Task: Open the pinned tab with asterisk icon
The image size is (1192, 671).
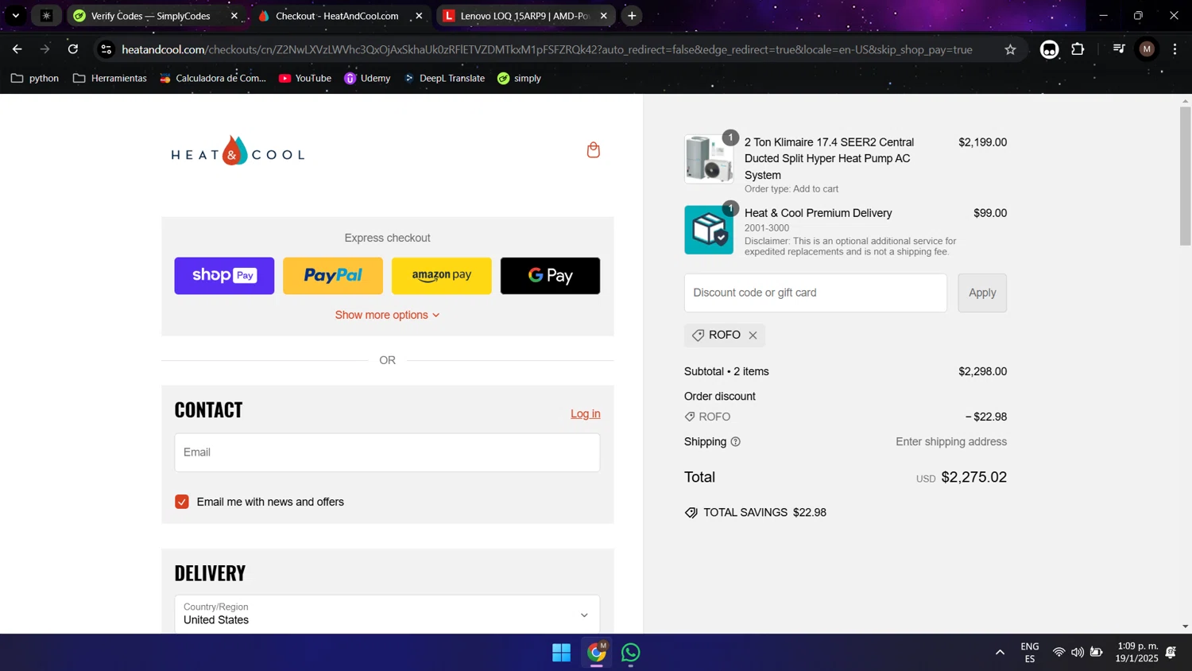Action: (46, 16)
